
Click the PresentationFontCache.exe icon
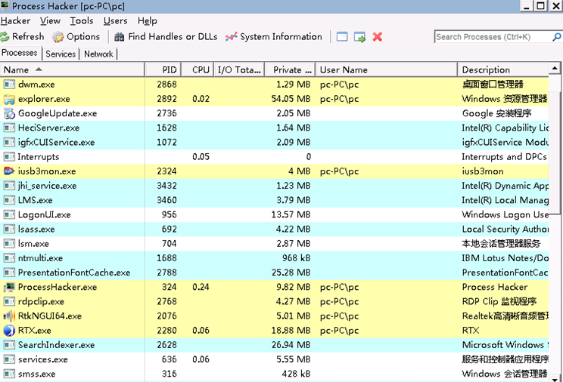9,273
